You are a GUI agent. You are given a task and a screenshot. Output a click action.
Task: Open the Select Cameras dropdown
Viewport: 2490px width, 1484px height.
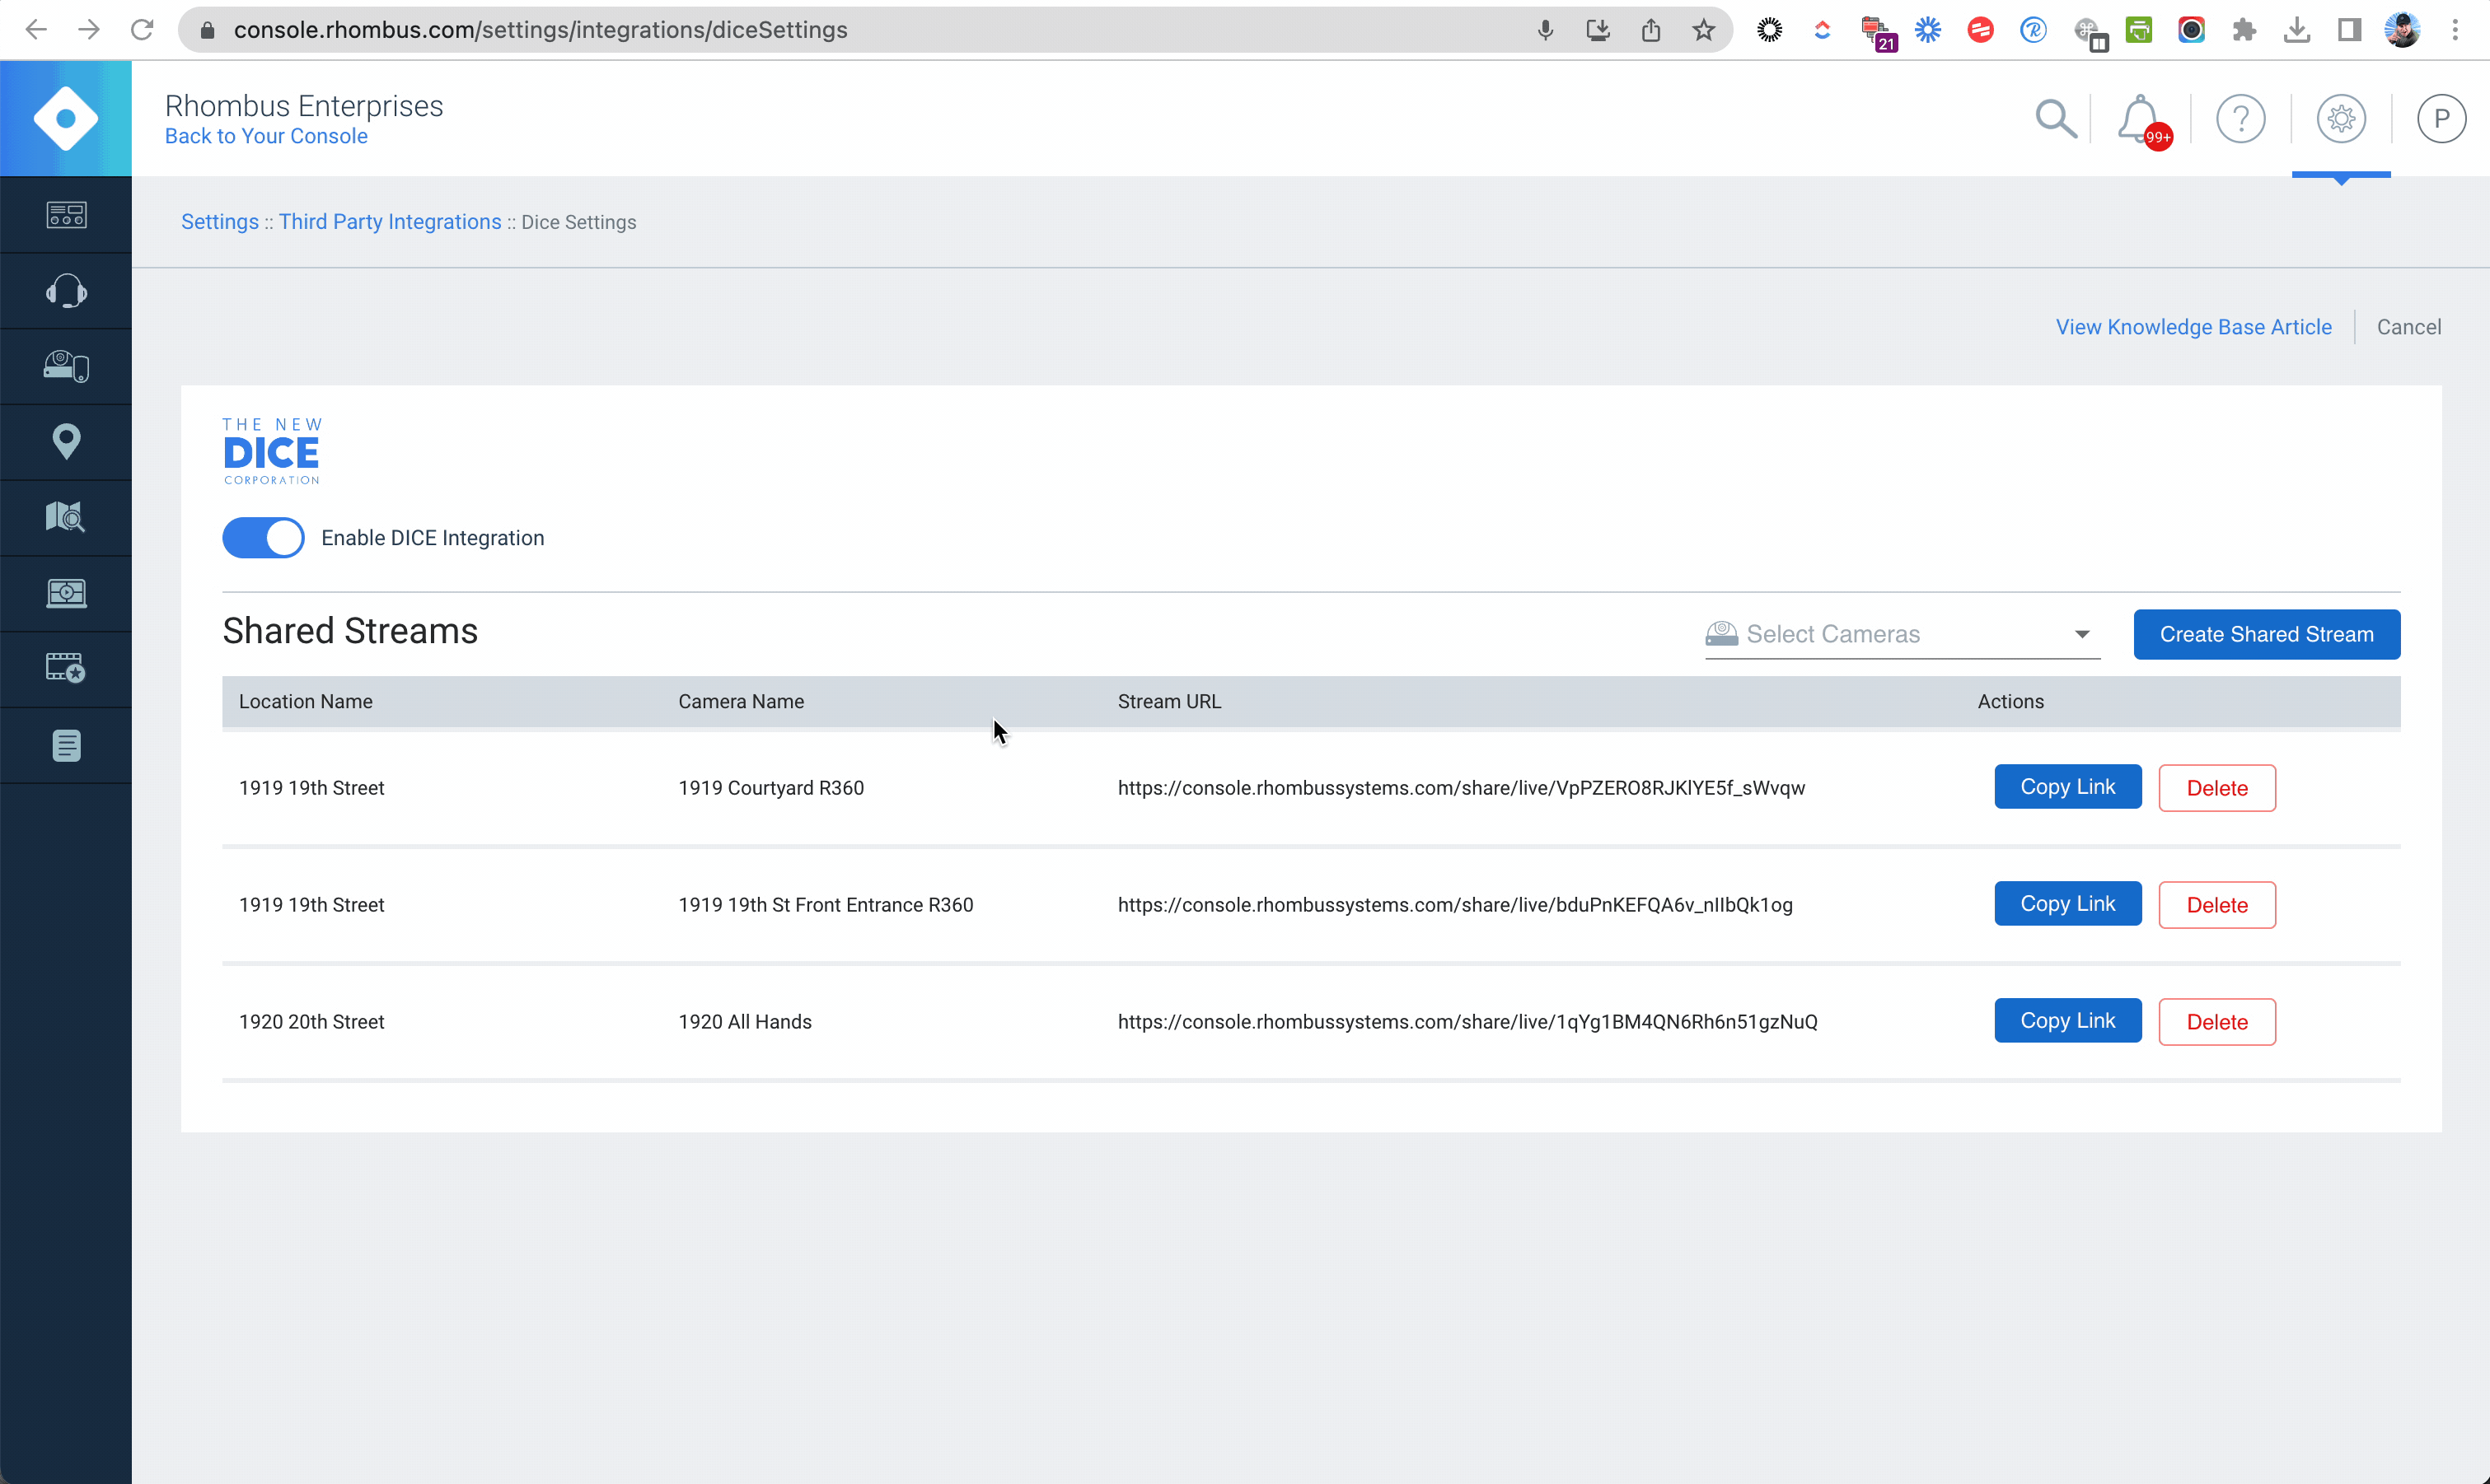tap(1902, 634)
